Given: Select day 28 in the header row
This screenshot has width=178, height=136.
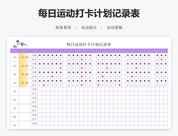Looking at the screenshot, I should (153, 51).
